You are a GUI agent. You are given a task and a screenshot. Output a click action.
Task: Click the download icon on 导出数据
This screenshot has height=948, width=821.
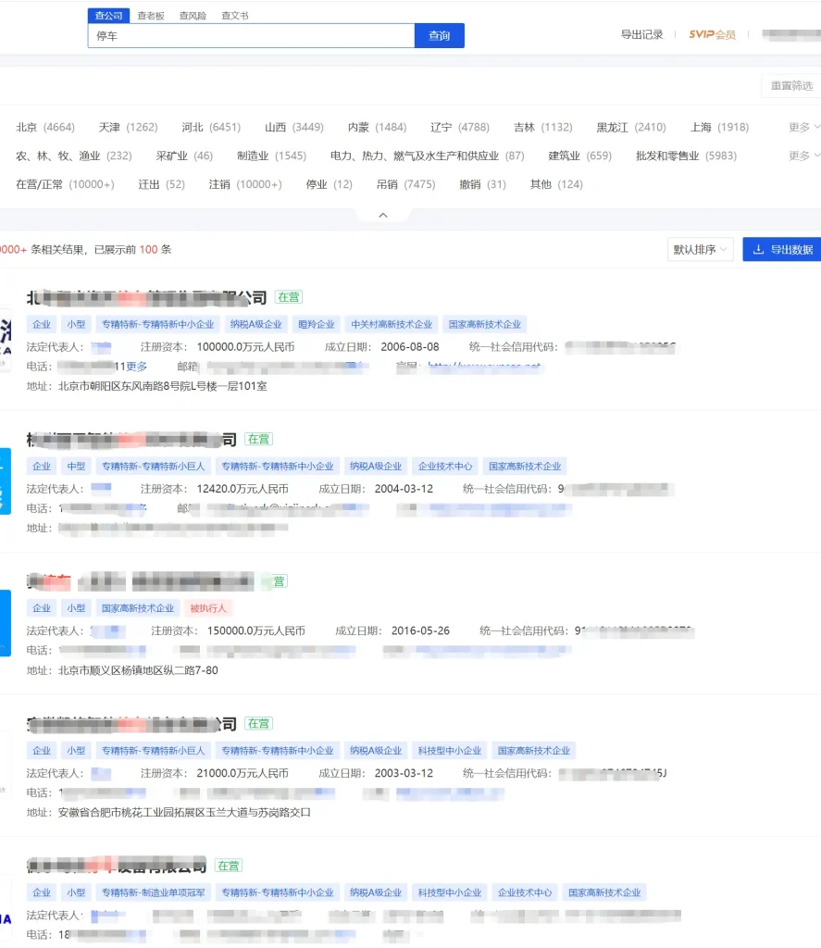click(x=759, y=250)
